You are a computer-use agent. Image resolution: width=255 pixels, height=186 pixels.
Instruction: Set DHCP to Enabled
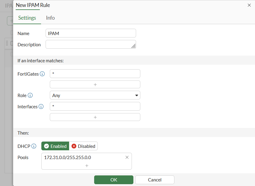click(x=55, y=146)
